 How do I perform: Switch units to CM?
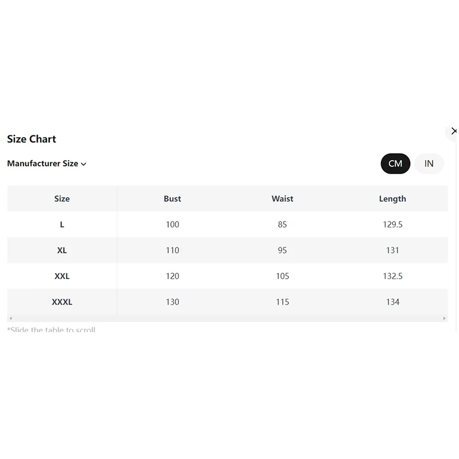coord(395,164)
